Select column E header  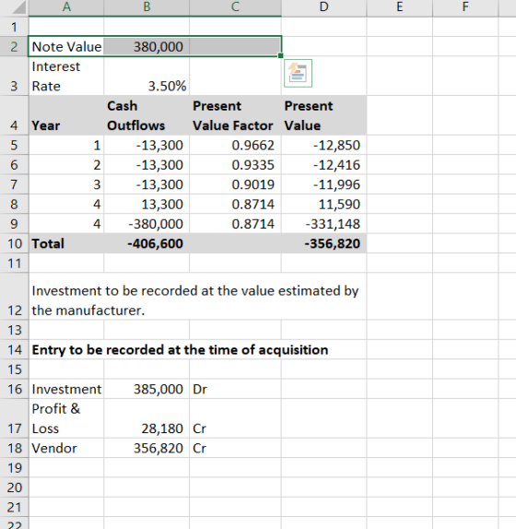[399, 7]
